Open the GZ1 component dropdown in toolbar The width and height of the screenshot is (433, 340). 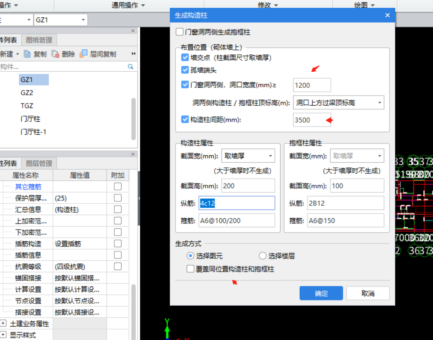(83, 20)
